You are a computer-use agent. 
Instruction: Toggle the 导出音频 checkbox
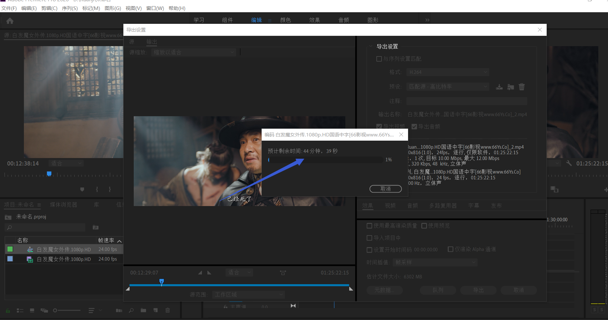[414, 126]
